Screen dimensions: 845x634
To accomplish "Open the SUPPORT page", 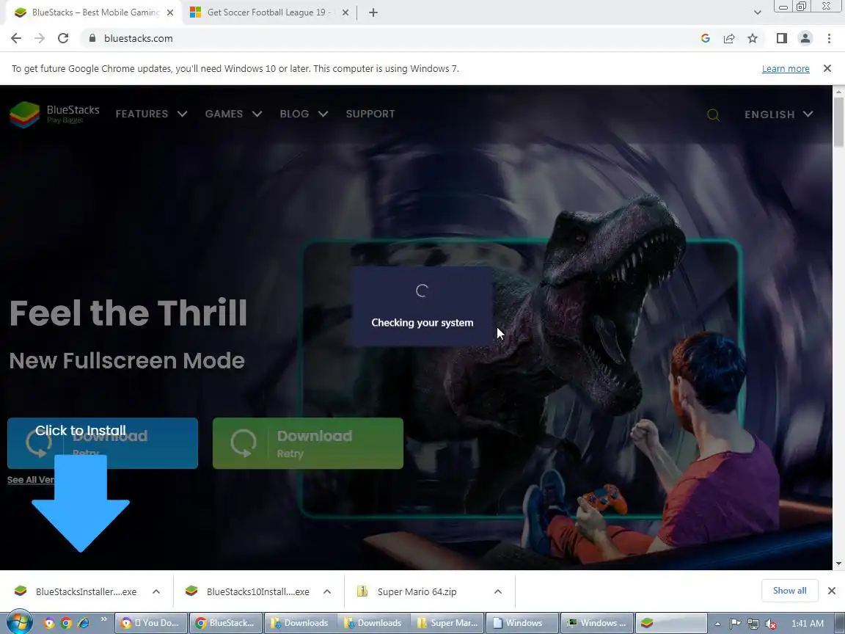I will 370,114.
